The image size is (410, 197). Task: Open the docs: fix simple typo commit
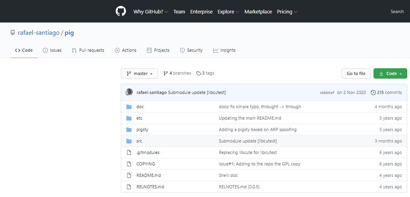point(260,107)
